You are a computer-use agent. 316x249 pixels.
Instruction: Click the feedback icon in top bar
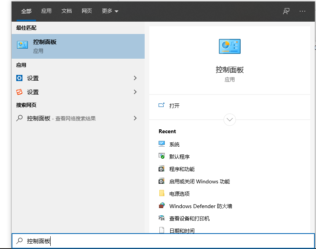pos(286,11)
